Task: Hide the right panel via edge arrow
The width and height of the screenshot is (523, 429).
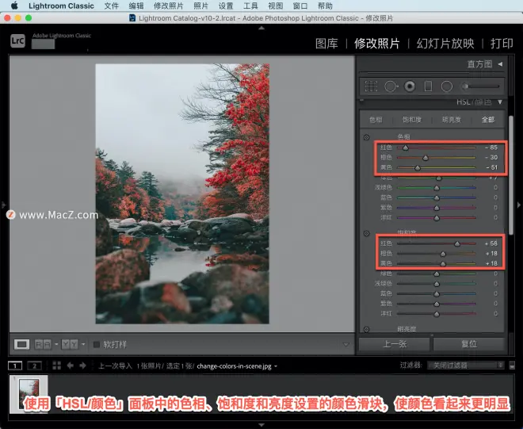Action: (519, 205)
